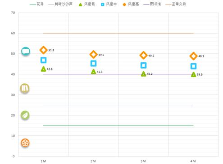Click the 70 y-axis label
Image resolution: width=223 pixels, height=164 pixels.
tap(13, 13)
